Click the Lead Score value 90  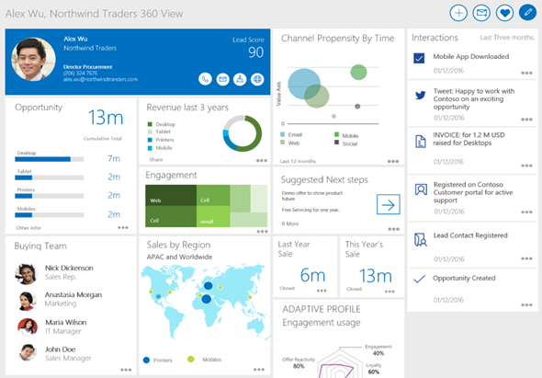tap(255, 52)
